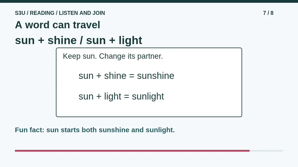Jump to the unfilled grey end of progress bar

tap(266, 151)
